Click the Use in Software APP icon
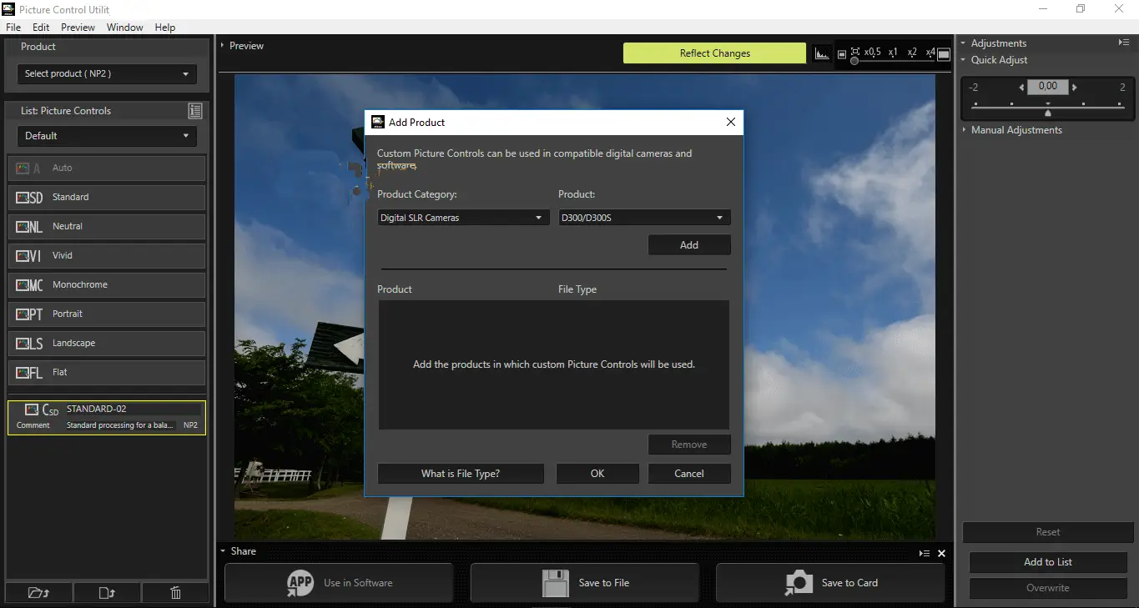Image resolution: width=1139 pixels, height=608 pixels. point(300,583)
